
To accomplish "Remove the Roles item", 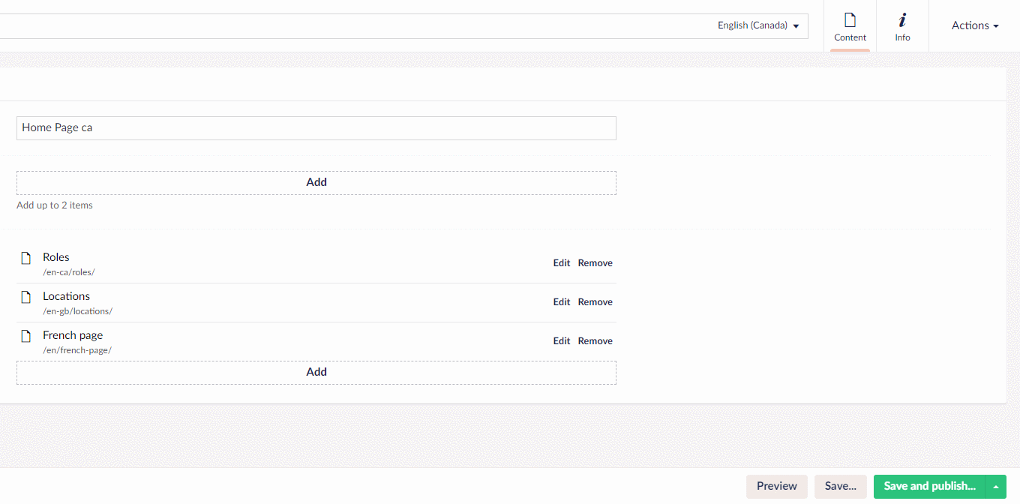I will coord(595,263).
